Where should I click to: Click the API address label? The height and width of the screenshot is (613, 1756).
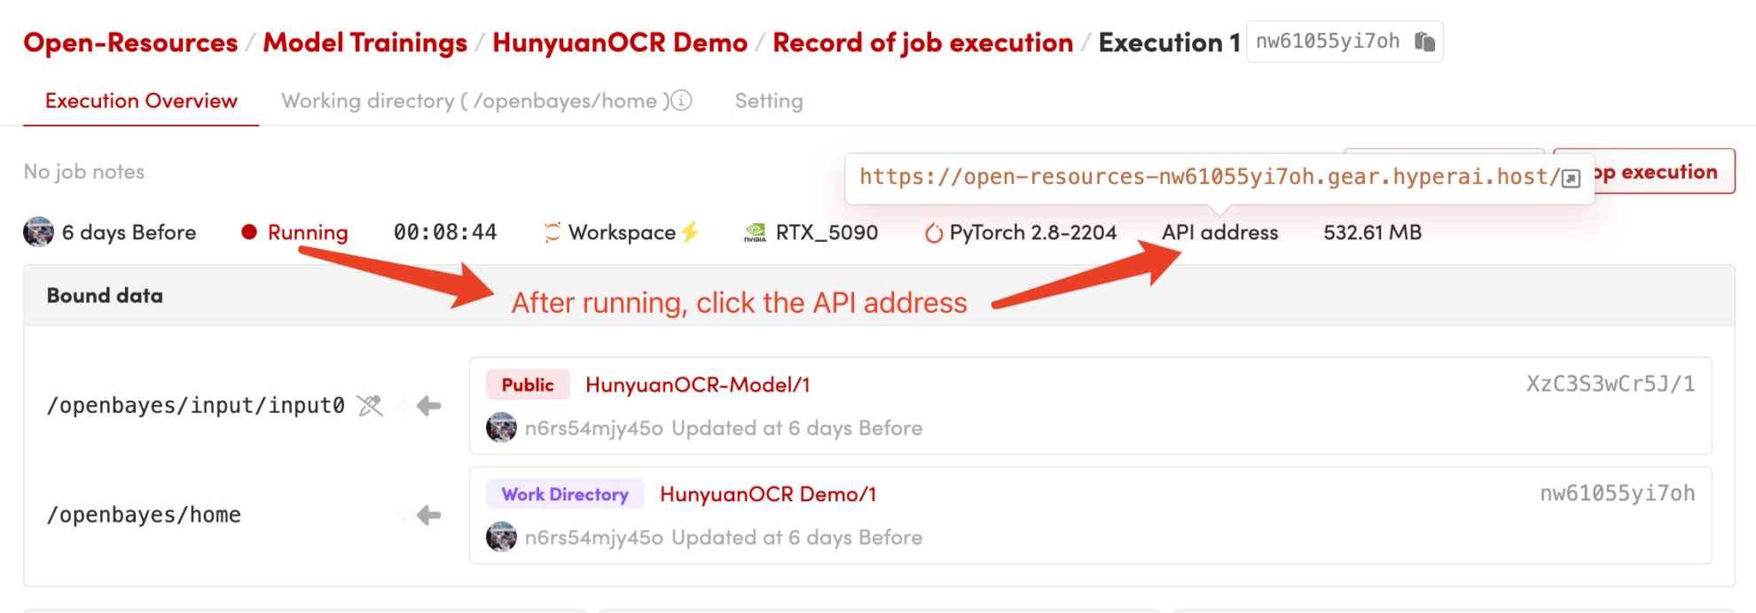tap(1219, 232)
